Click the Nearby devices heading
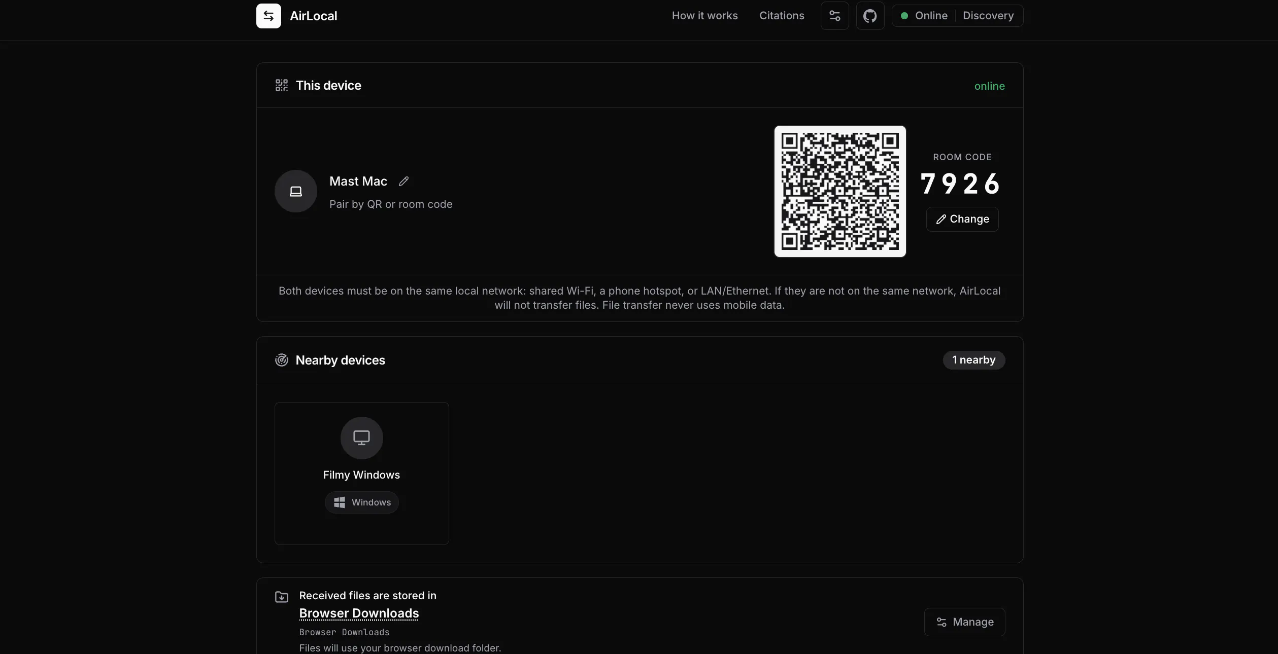This screenshot has height=654, width=1278. click(x=341, y=360)
